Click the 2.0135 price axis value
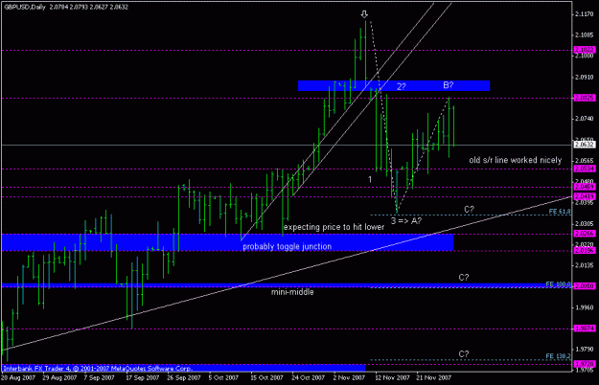 (x=585, y=265)
